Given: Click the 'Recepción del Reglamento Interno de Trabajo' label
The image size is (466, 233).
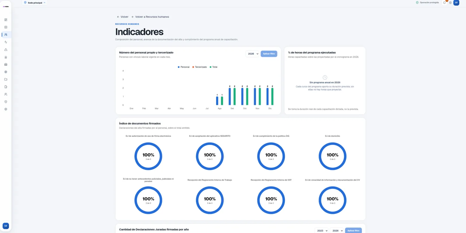Looking at the screenshot, I should tap(210, 180).
